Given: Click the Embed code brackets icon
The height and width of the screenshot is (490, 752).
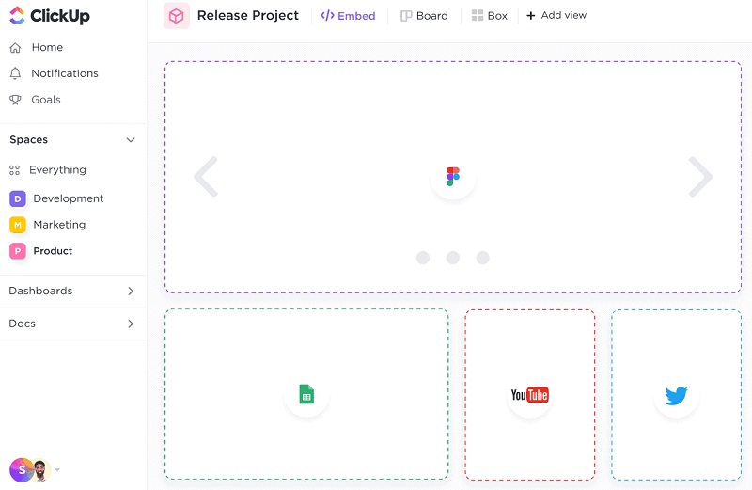Looking at the screenshot, I should click(x=327, y=15).
